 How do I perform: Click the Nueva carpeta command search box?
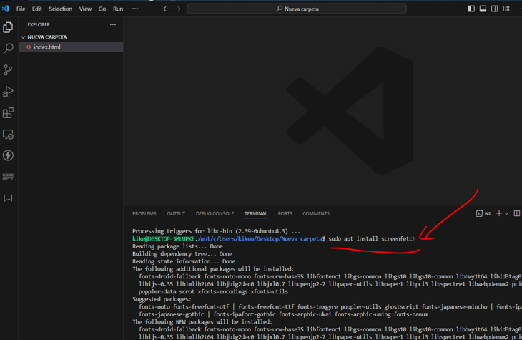(x=297, y=9)
